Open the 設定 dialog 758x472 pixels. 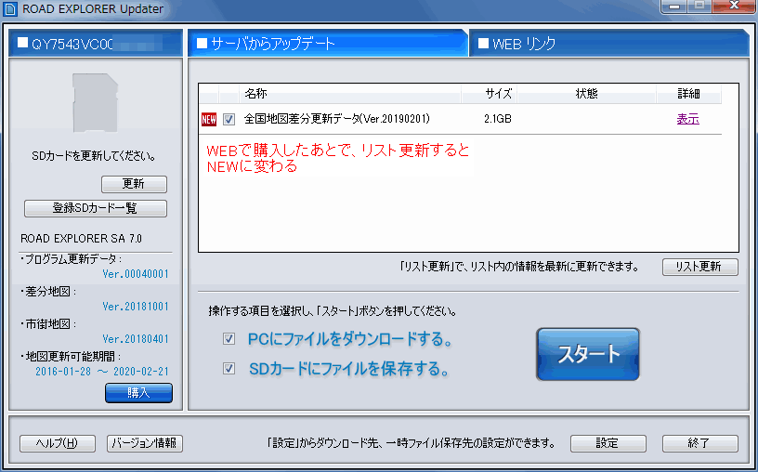(x=608, y=443)
